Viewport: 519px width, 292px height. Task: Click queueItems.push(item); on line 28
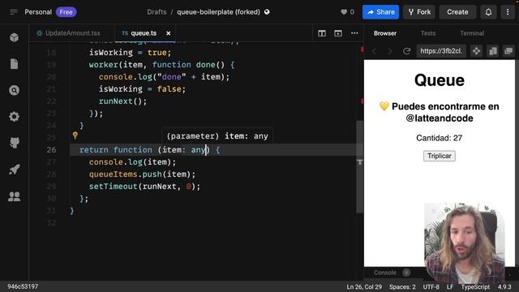click(142, 174)
